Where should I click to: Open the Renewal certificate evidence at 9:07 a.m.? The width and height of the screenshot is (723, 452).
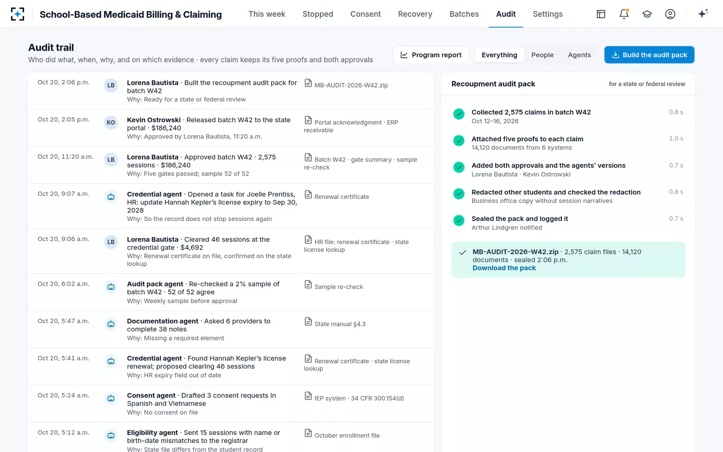(x=341, y=197)
